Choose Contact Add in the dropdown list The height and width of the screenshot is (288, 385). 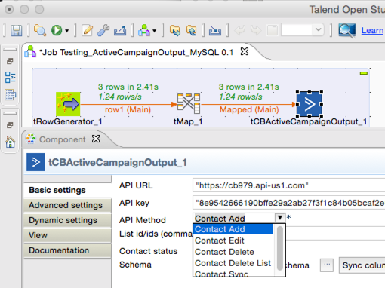tap(233, 229)
